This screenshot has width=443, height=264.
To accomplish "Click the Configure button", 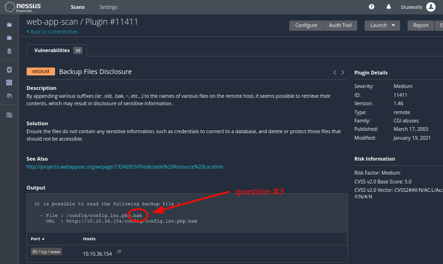I will 306,26.
